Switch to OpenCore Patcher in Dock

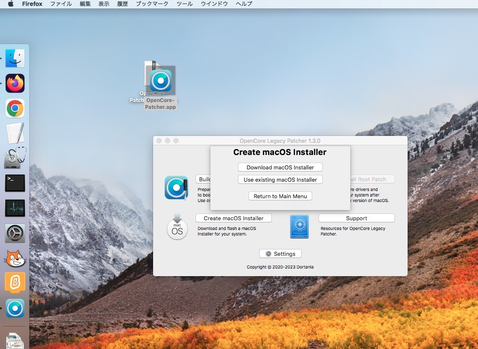click(x=15, y=308)
